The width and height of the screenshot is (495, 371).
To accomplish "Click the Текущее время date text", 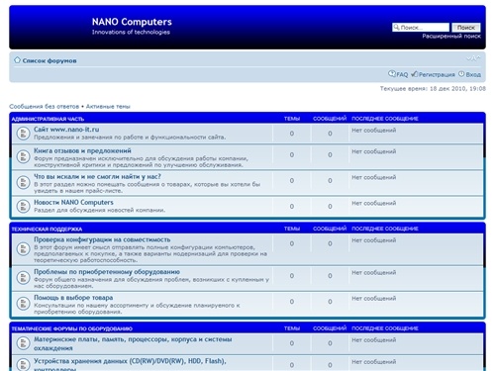I will pyautogui.click(x=433, y=88).
